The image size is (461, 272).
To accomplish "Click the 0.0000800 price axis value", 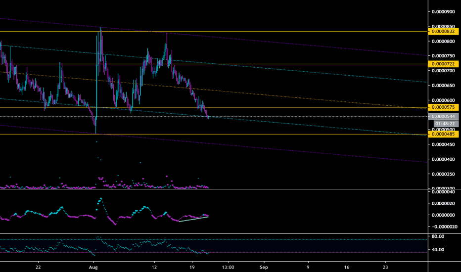I will pos(443,42).
